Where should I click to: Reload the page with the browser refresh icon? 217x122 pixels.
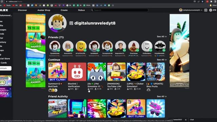pyautogui.click(x=2, y=1)
